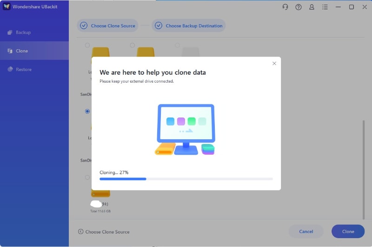The width and height of the screenshot is (372, 247).
Task: Click the blue Clone button
Action: (348, 231)
